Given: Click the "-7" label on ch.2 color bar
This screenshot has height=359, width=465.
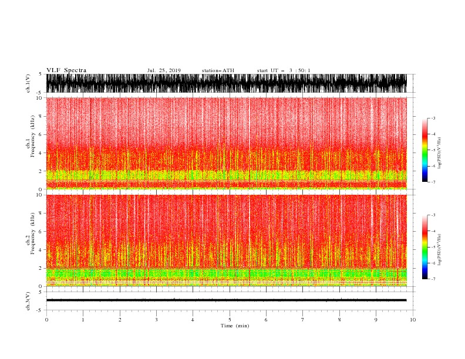Looking at the screenshot, I should tap(433, 279).
